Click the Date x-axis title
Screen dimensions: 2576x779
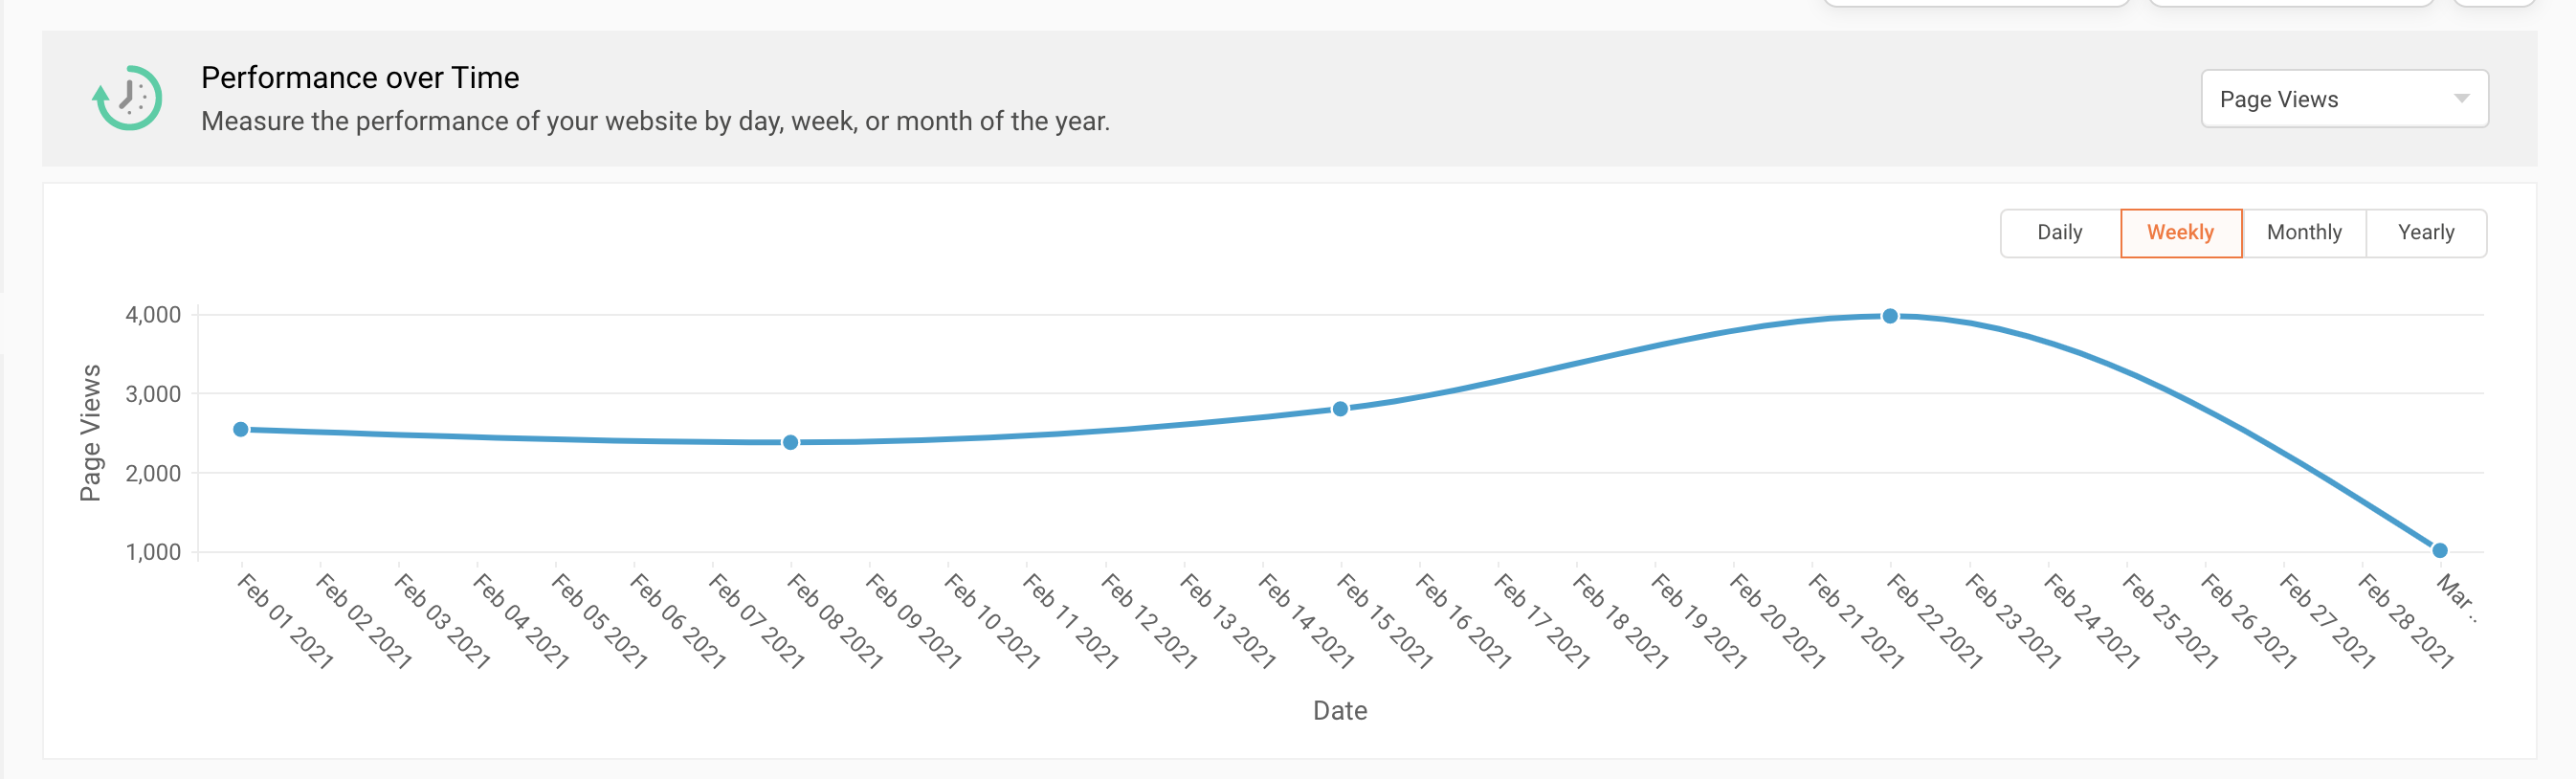(1339, 711)
